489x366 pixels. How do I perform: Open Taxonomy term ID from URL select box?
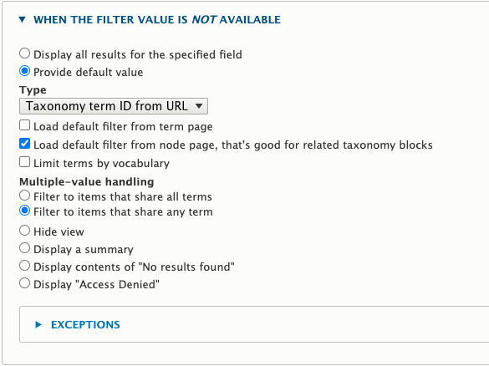(114, 106)
